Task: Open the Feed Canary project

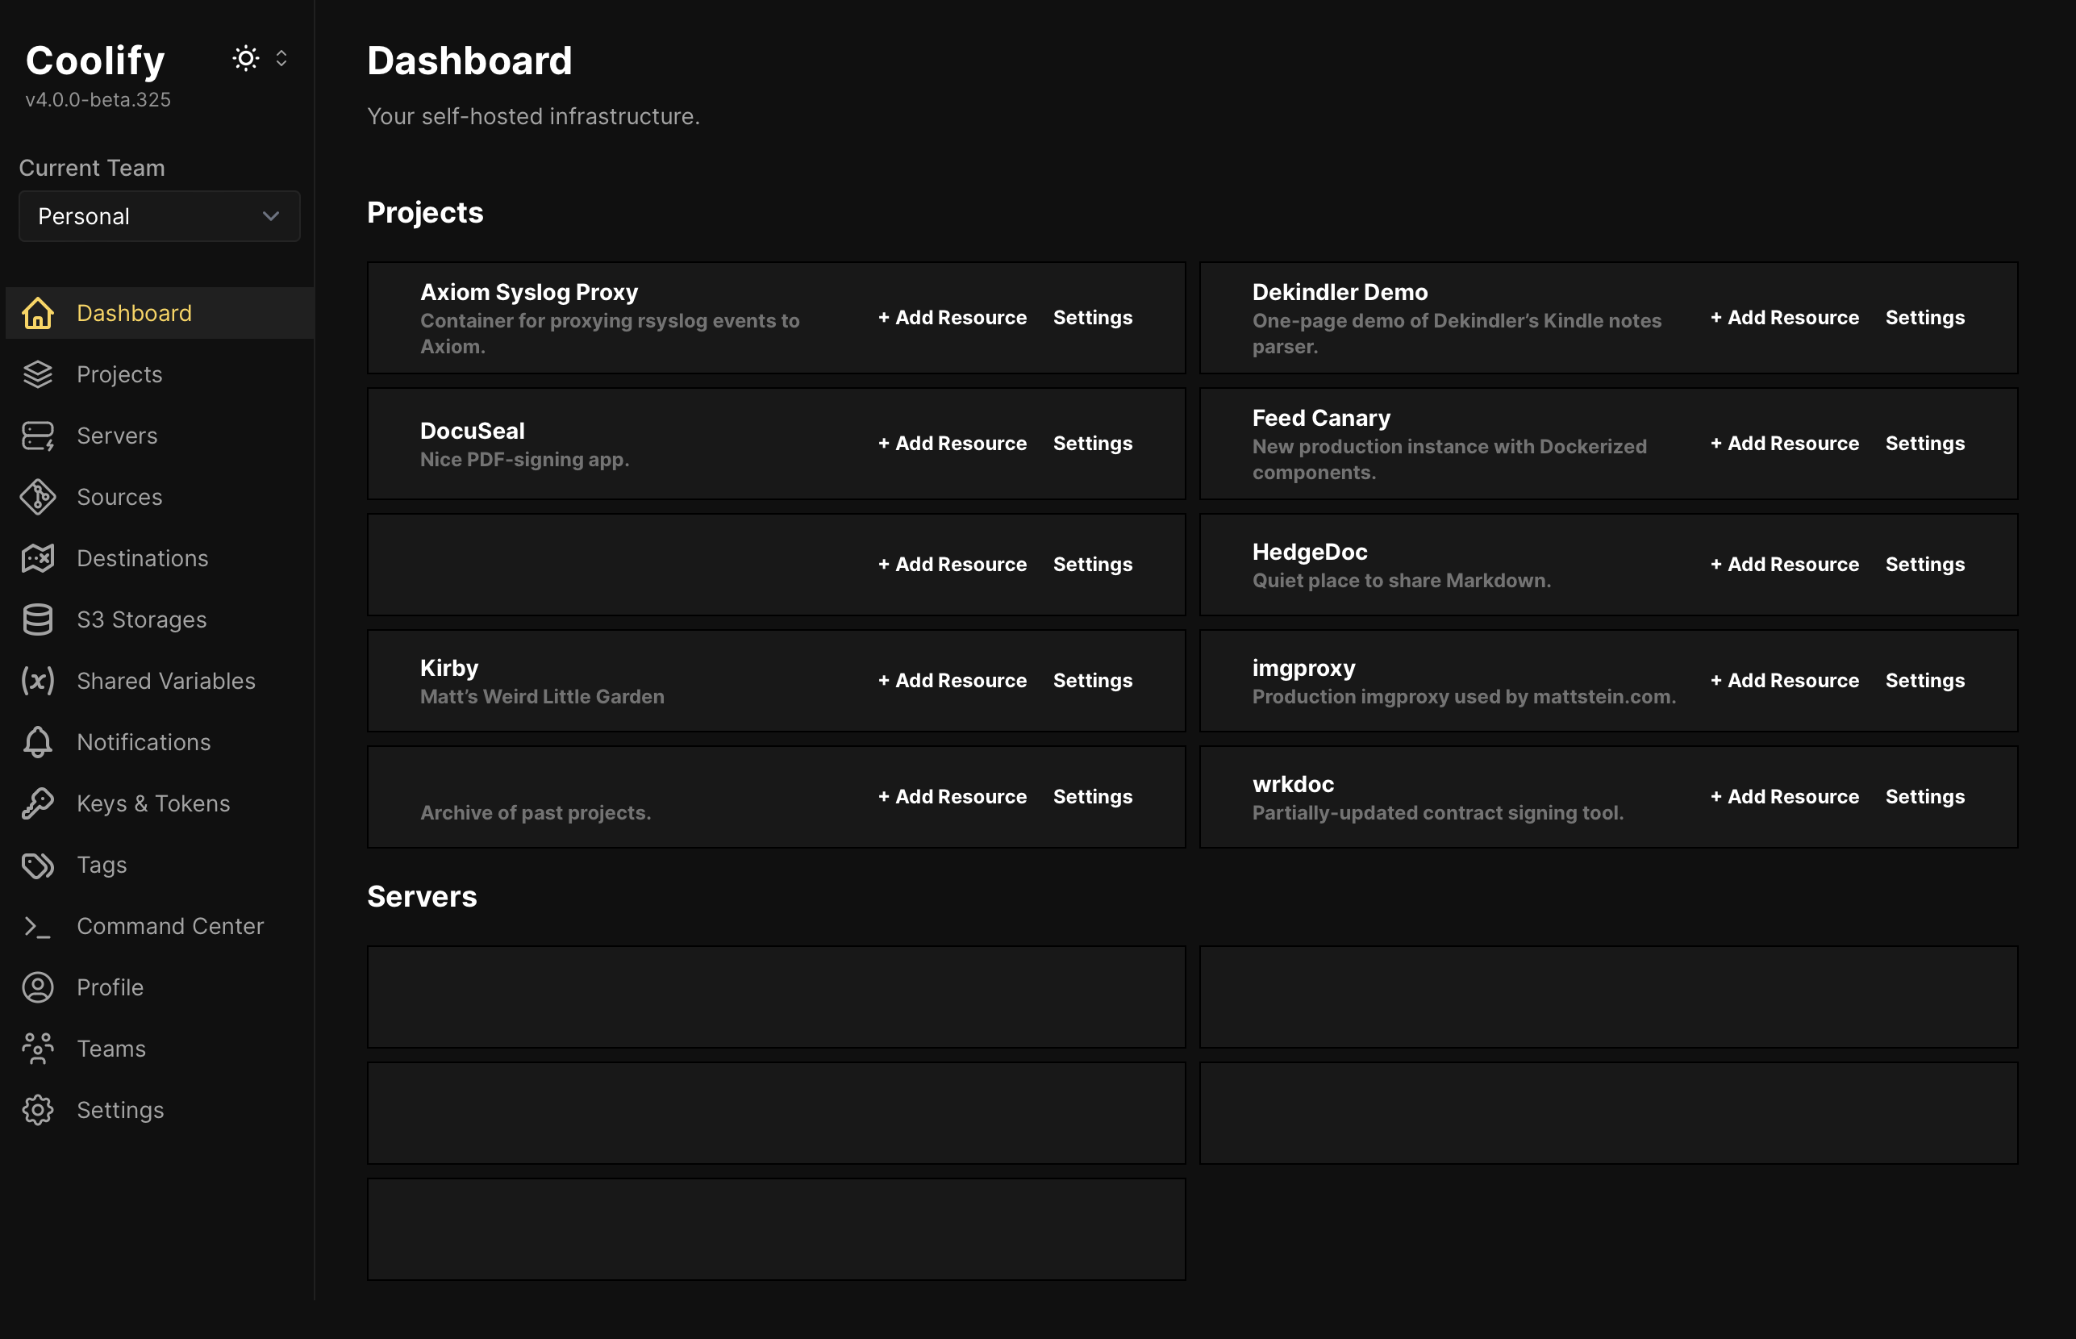Action: point(1319,417)
